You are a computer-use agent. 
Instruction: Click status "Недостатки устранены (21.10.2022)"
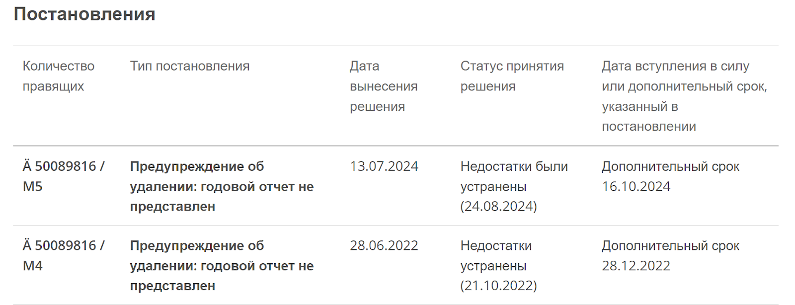click(498, 266)
